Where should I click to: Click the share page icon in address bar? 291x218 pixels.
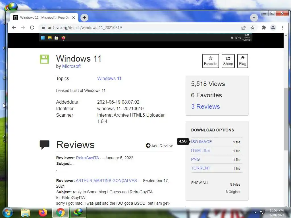click(x=244, y=28)
